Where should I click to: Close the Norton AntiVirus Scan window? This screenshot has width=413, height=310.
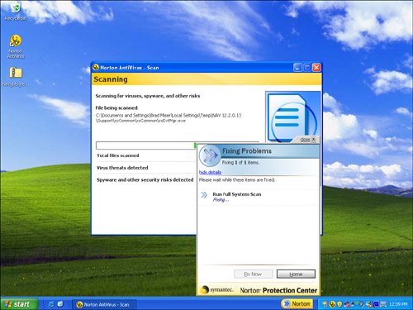316,68
